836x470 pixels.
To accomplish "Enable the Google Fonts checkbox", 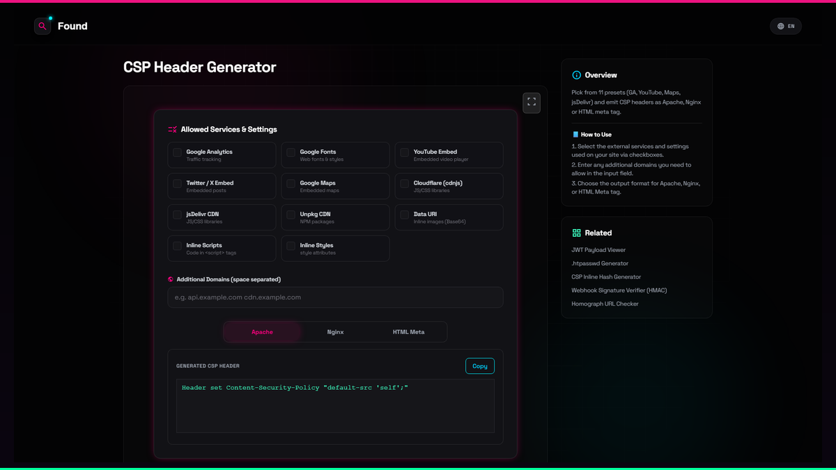I will 291,152.
